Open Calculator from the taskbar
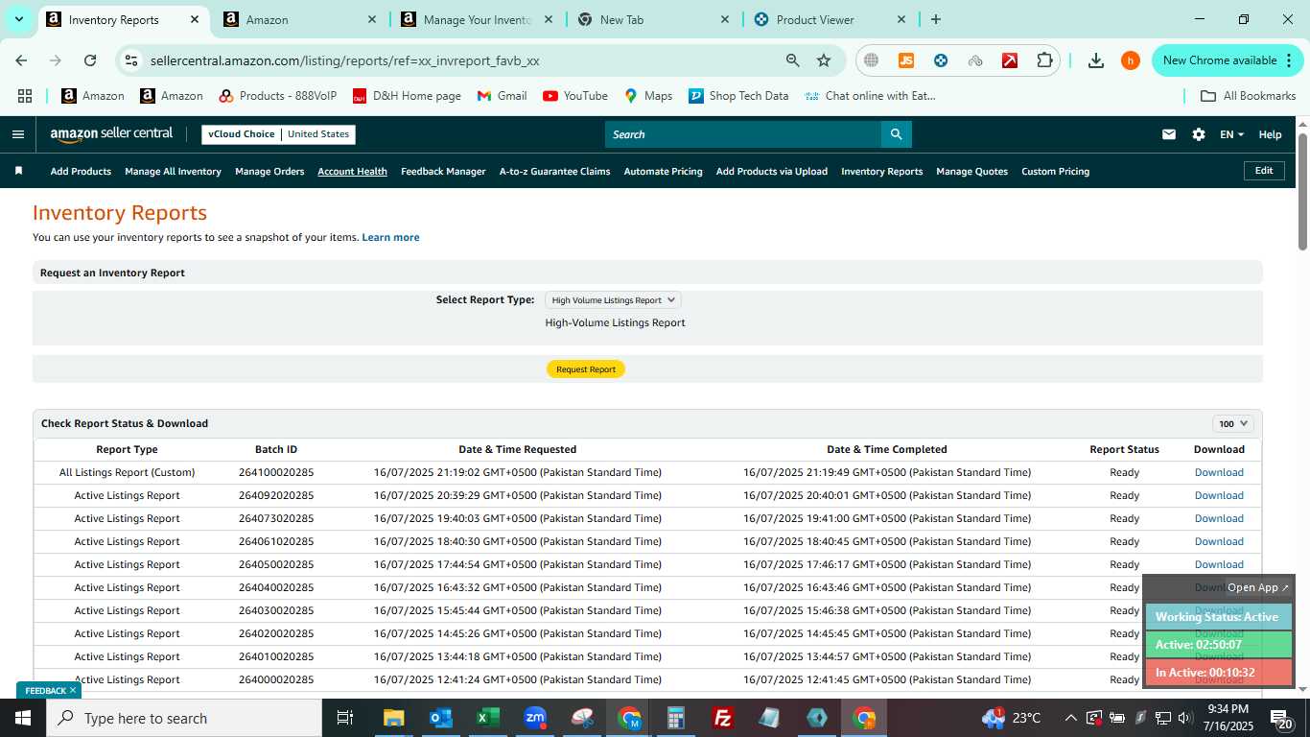This screenshot has width=1310, height=737. pos(676,718)
